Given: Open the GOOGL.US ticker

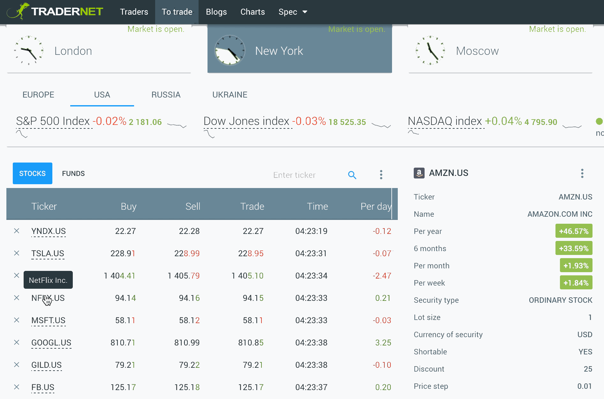Looking at the screenshot, I should pyautogui.click(x=51, y=343).
